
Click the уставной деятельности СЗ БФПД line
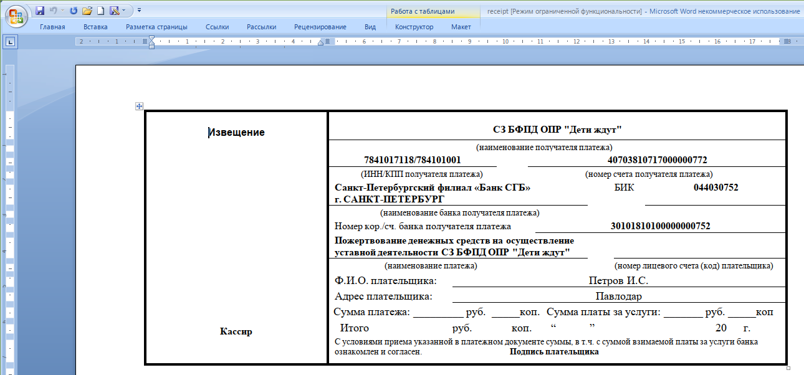point(452,252)
